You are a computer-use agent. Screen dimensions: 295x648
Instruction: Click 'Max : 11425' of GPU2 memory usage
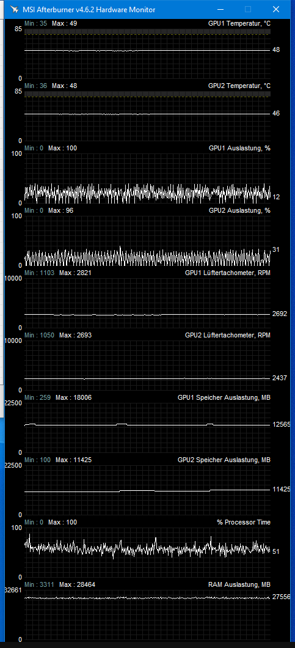tap(73, 460)
